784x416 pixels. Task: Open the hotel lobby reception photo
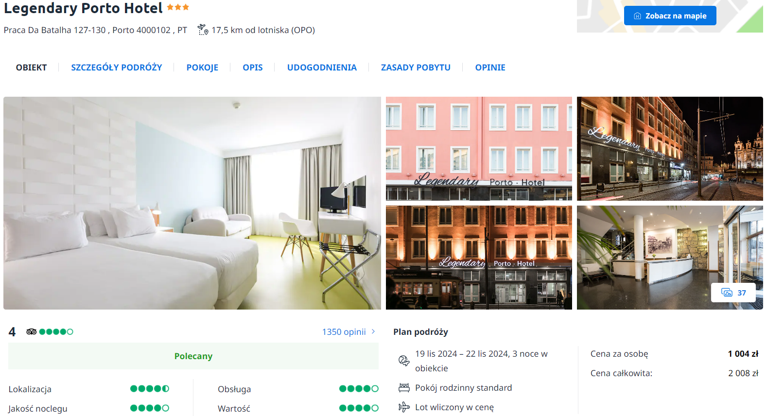click(x=670, y=258)
